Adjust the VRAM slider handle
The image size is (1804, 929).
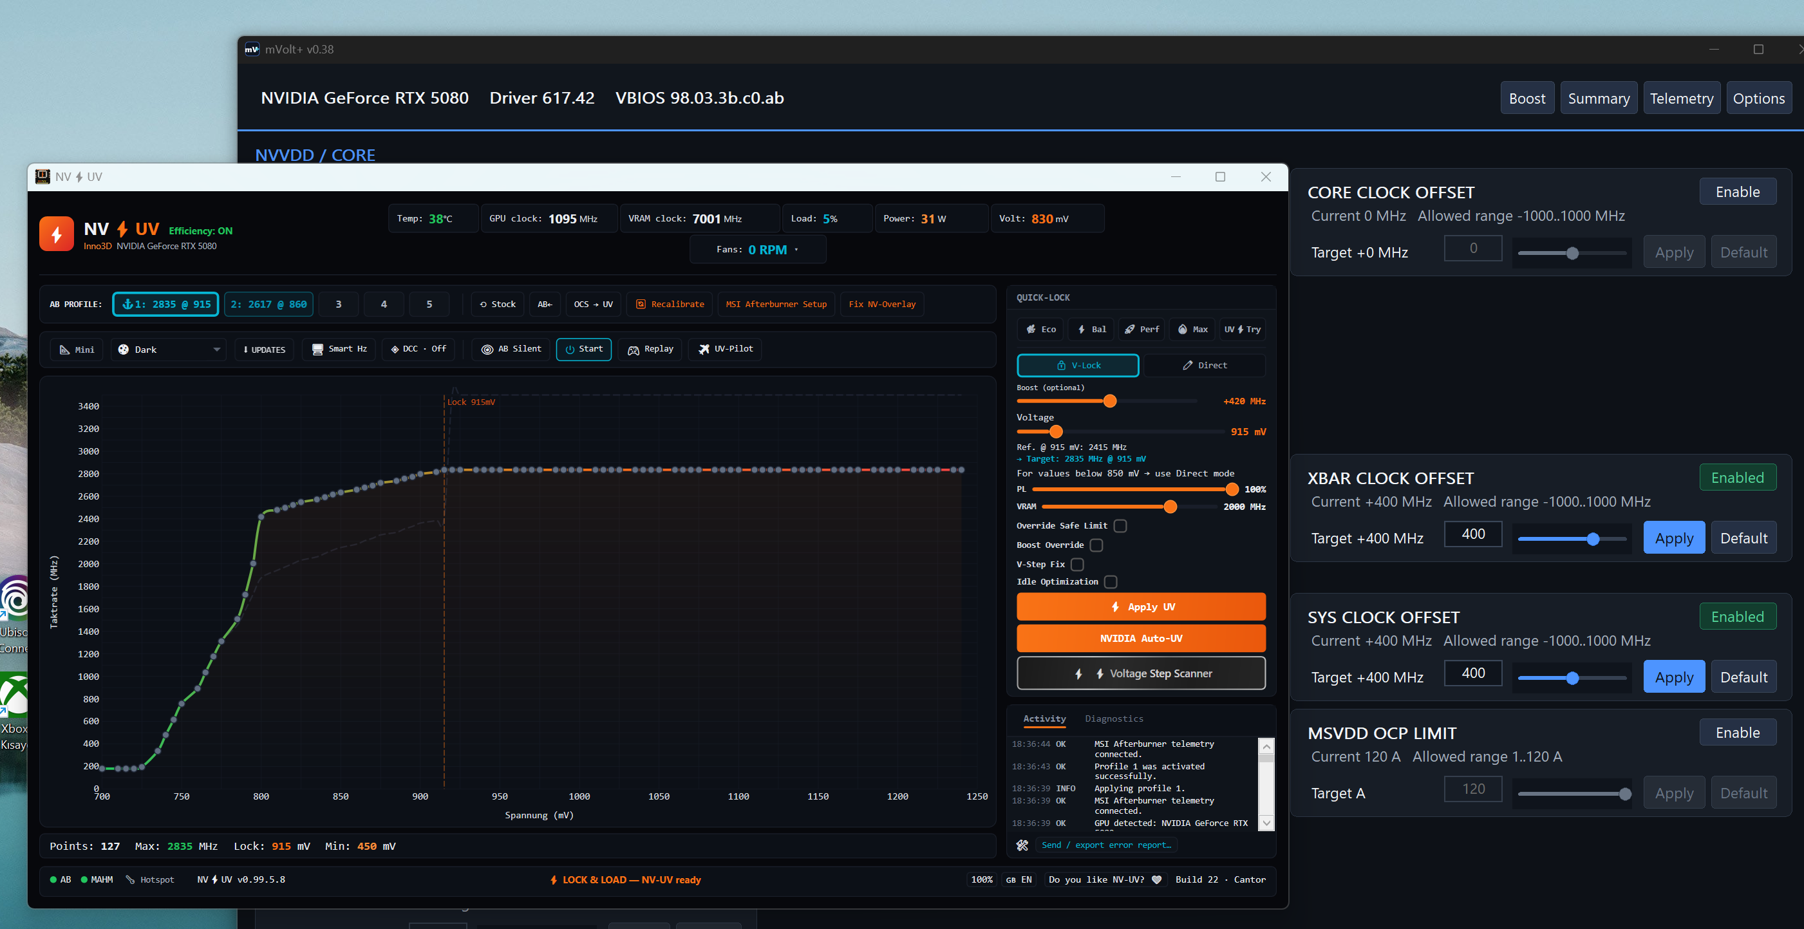tap(1170, 507)
